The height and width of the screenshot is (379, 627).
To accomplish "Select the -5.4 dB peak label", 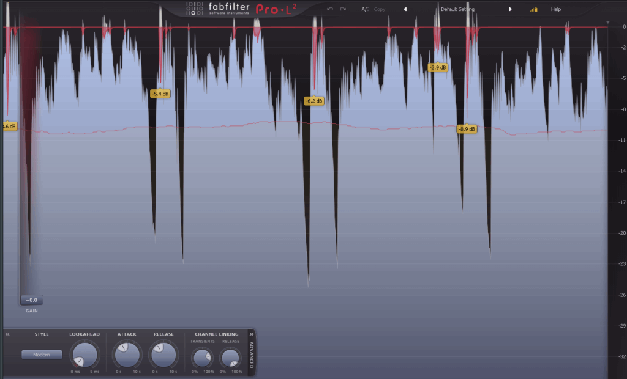I will 160,94.
